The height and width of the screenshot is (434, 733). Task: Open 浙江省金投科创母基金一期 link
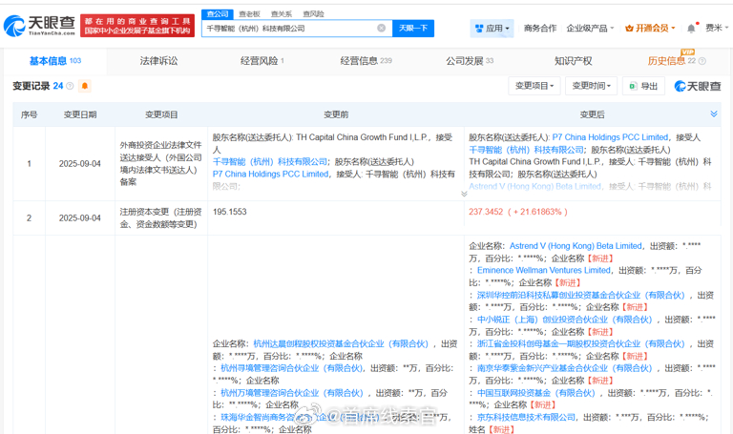(581, 343)
